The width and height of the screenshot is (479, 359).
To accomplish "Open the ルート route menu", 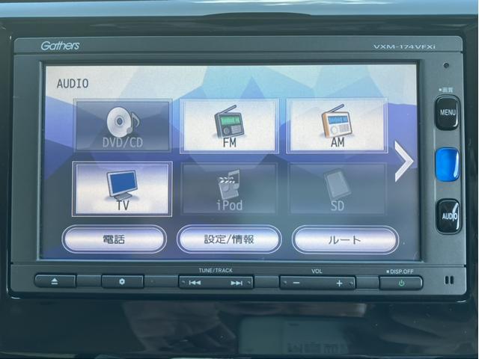I will (344, 239).
